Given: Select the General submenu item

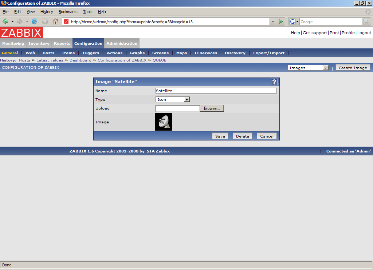Looking at the screenshot, I should (10, 53).
